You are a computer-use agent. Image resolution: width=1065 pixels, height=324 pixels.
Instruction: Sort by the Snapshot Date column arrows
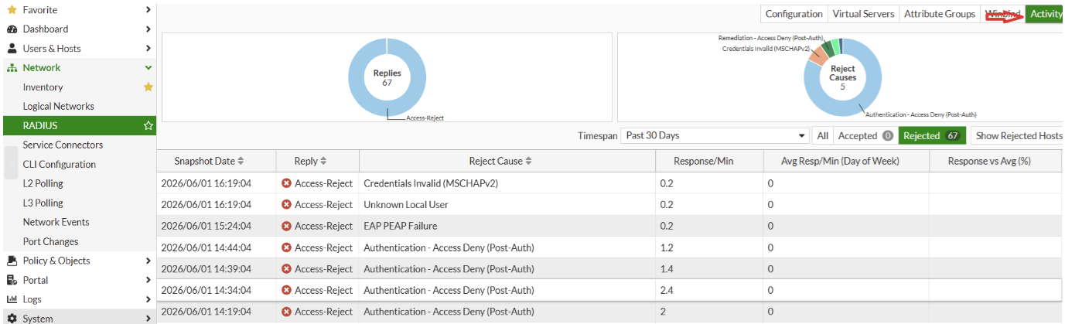coord(241,161)
